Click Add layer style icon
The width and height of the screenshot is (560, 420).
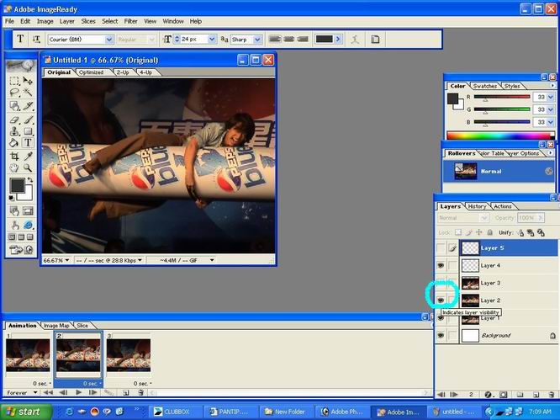pos(489,395)
